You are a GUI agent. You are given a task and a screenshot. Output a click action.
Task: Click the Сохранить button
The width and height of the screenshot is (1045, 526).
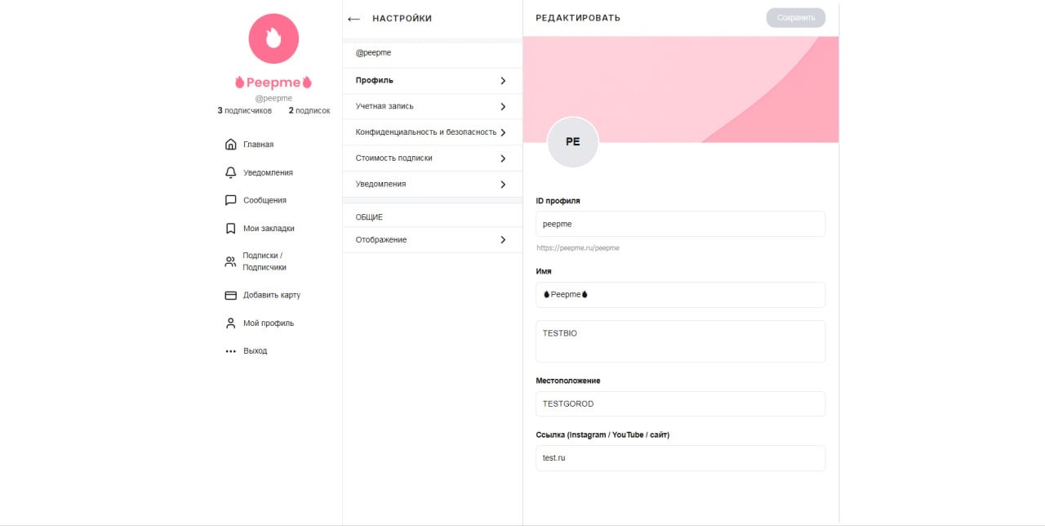[796, 18]
